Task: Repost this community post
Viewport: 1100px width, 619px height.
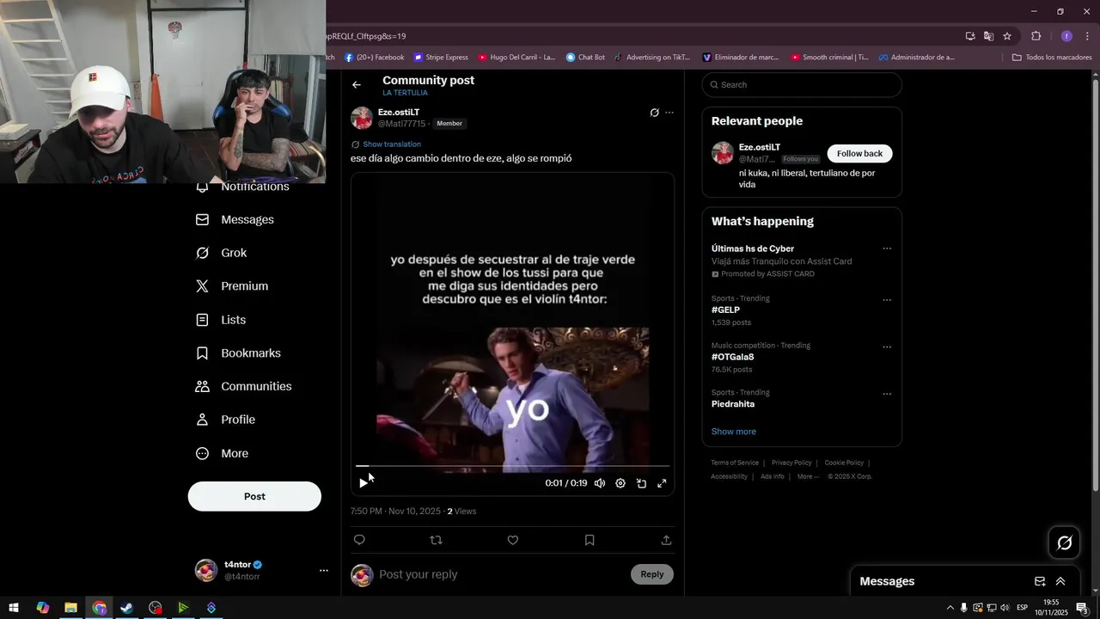Action: (x=436, y=540)
